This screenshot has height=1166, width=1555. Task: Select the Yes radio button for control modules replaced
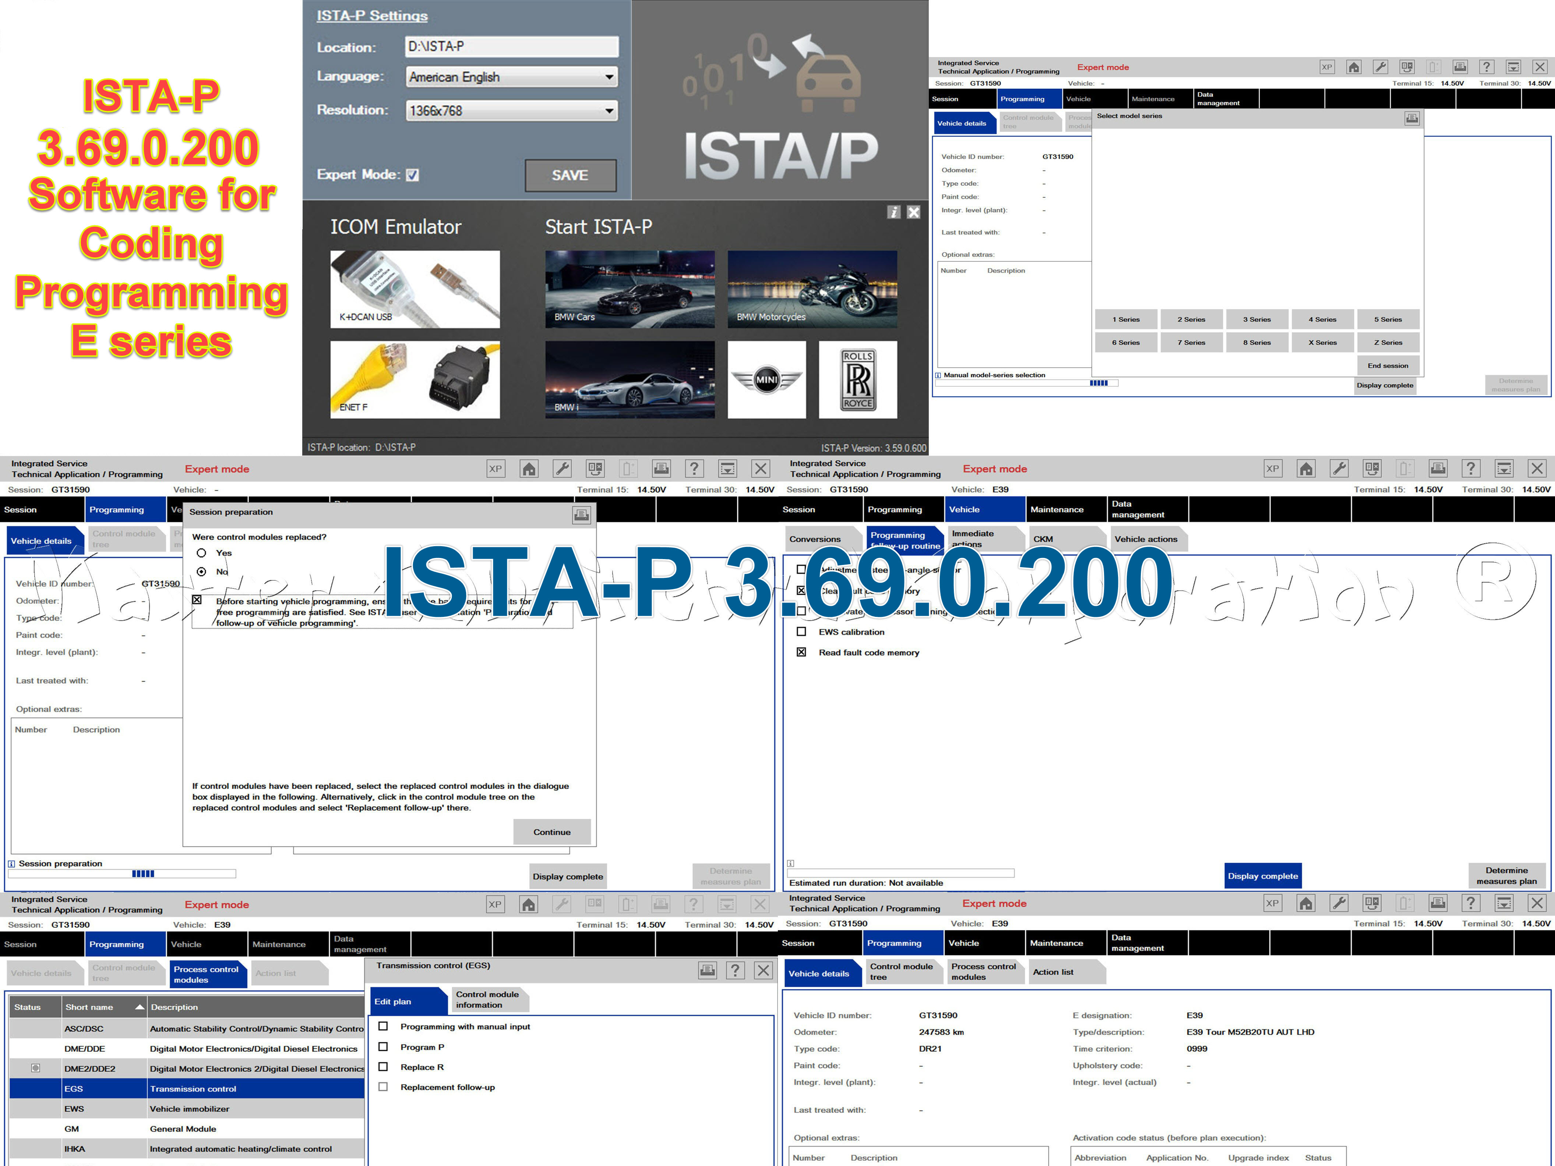tap(202, 553)
